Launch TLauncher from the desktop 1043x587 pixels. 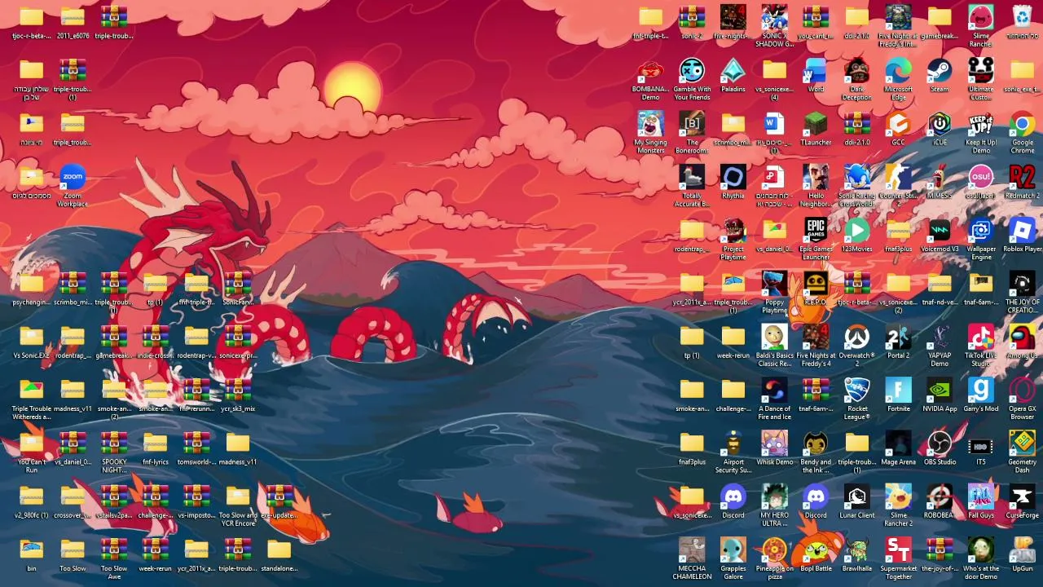(816, 125)
